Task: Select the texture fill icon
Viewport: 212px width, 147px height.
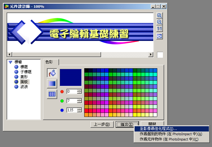Action: point(52,94)
